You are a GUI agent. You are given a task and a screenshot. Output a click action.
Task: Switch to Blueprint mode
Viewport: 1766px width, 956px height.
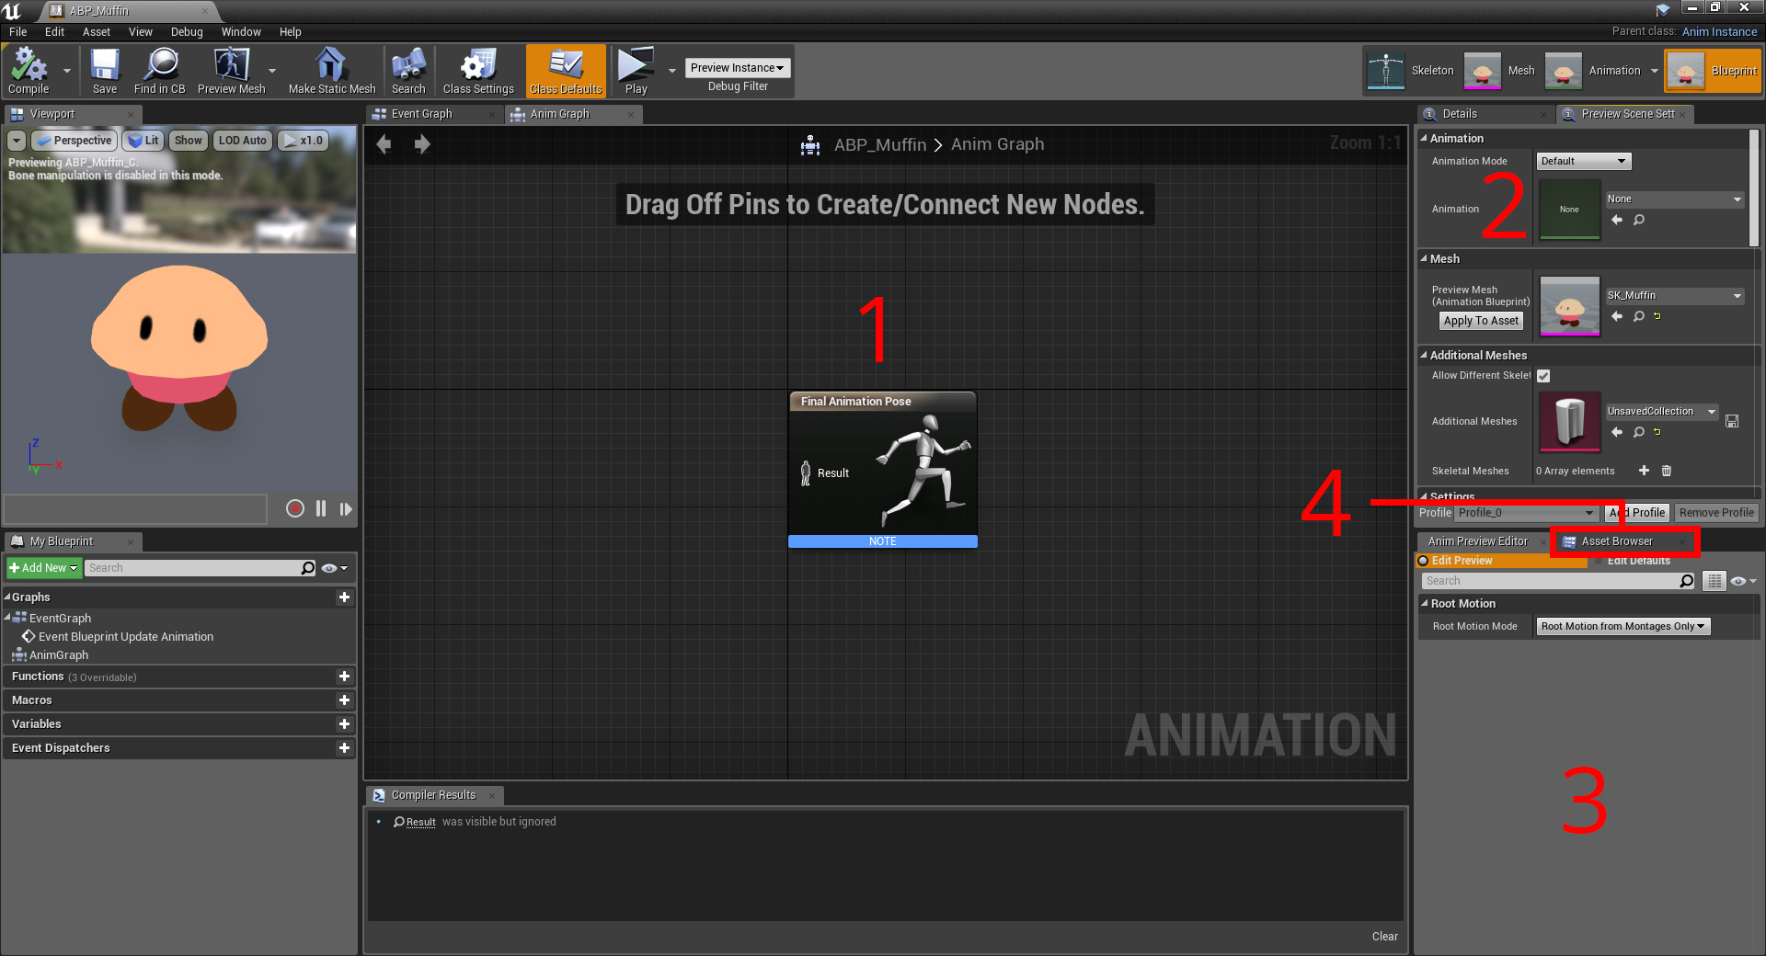(1713, 71)
